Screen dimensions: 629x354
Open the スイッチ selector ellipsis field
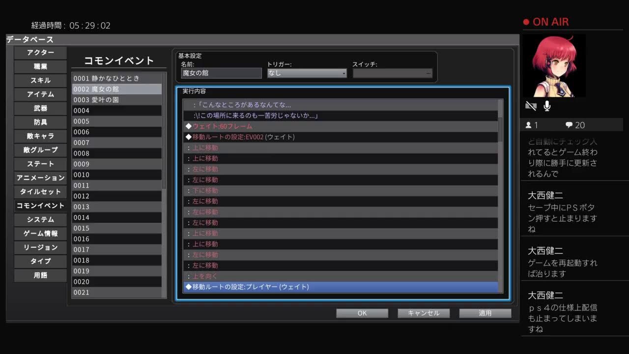(x=392, y=73)
